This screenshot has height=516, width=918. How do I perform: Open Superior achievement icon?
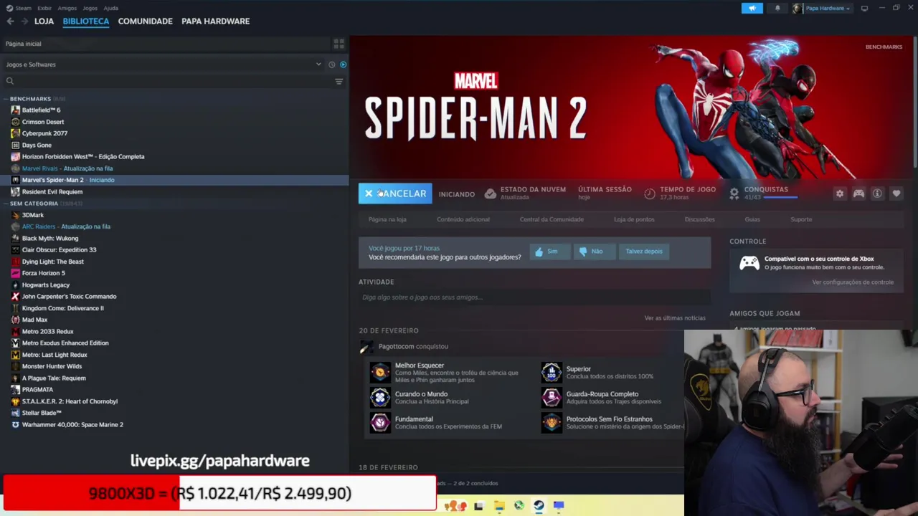tap(552, 372)
